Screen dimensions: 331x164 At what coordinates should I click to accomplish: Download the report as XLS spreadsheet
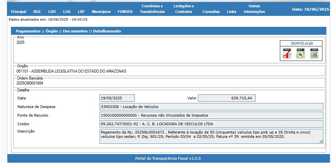point(300,53)
